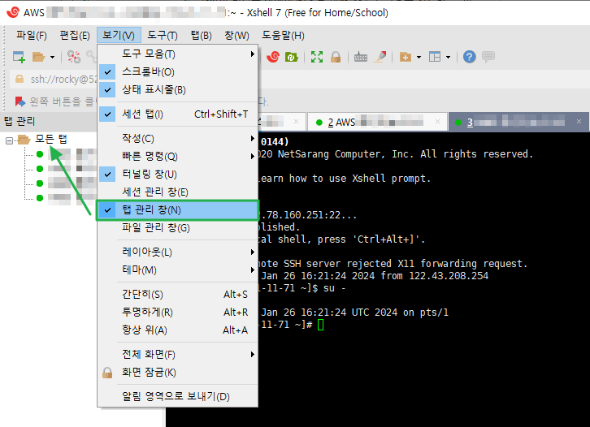
Task: Launch the red swirl Xshell icon in toolbar
Action: (x=273, y=57)
